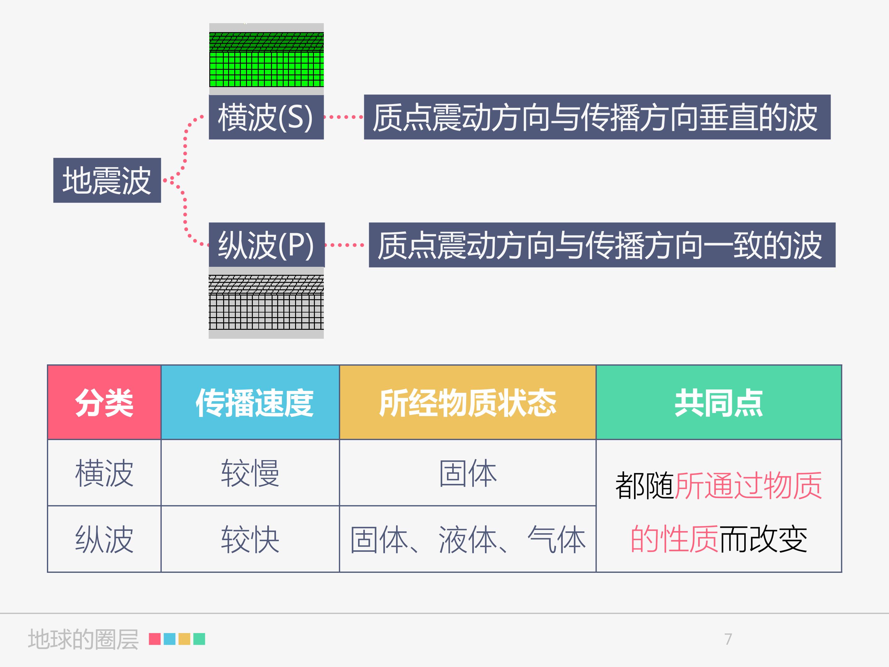
Task: Click the green S-wave animation image
Action: [x=266, y=59]
